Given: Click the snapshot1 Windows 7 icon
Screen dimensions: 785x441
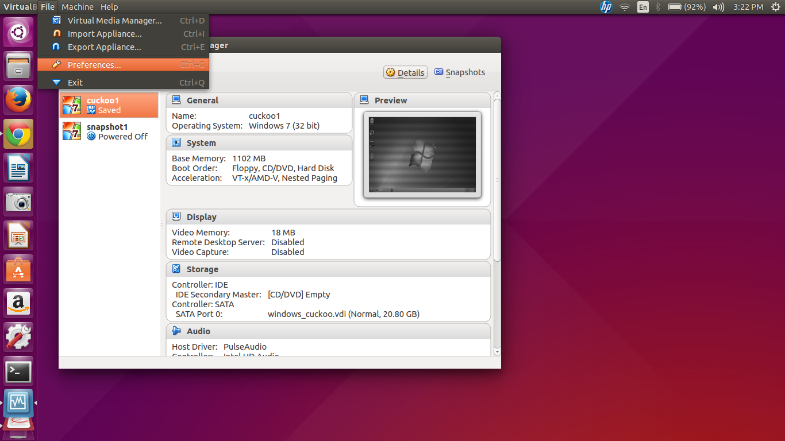Looking at the screenshot, I should tap(72, 131).
